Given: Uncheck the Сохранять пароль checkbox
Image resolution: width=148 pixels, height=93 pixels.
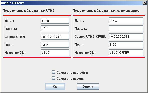Looking at the screenshot, I should pos(53,78).
